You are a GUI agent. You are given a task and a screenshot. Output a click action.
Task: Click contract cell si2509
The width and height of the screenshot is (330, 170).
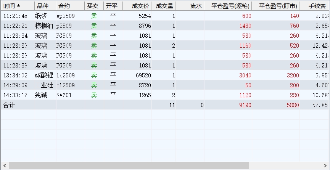coord(66,85)
